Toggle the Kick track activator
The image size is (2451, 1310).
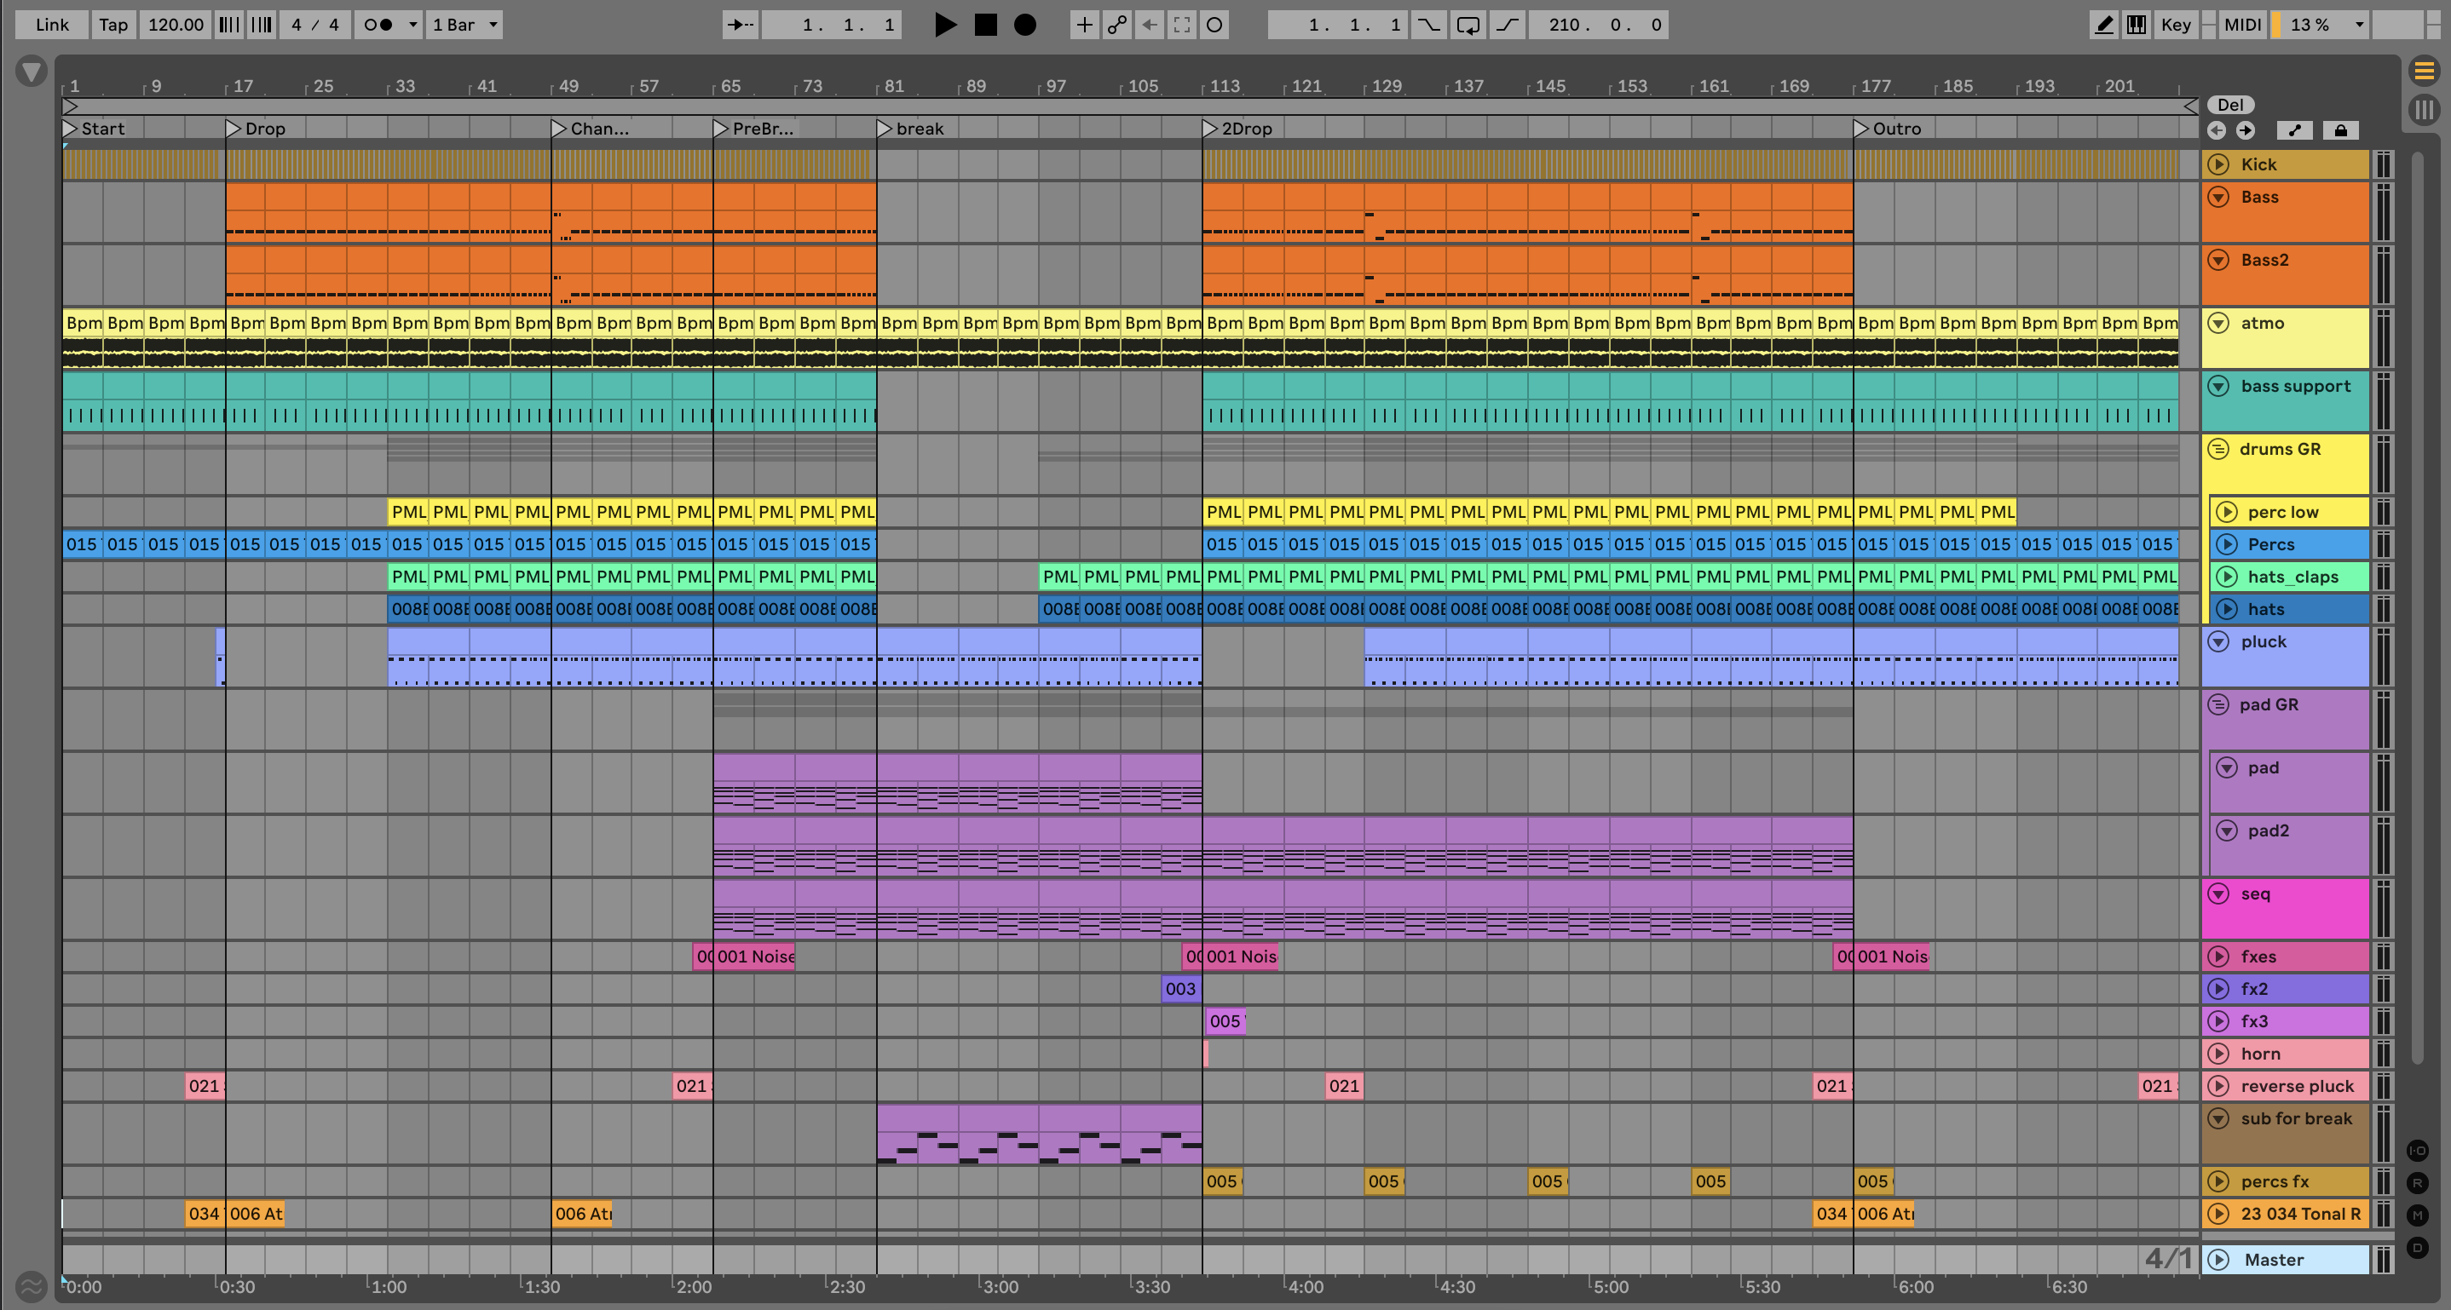tap(2217, 164)
